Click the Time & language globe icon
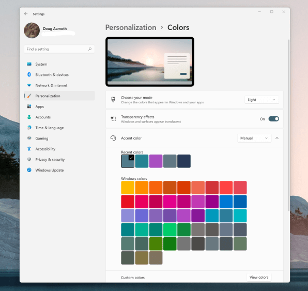 tap(29, 128)
